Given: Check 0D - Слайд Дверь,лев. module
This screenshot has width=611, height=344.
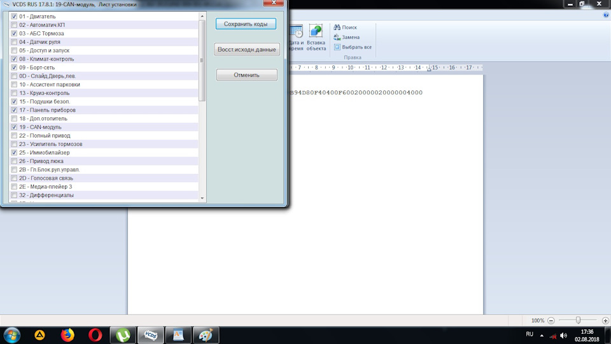Looking at the screenshot, I should click(x=14, y=76).
